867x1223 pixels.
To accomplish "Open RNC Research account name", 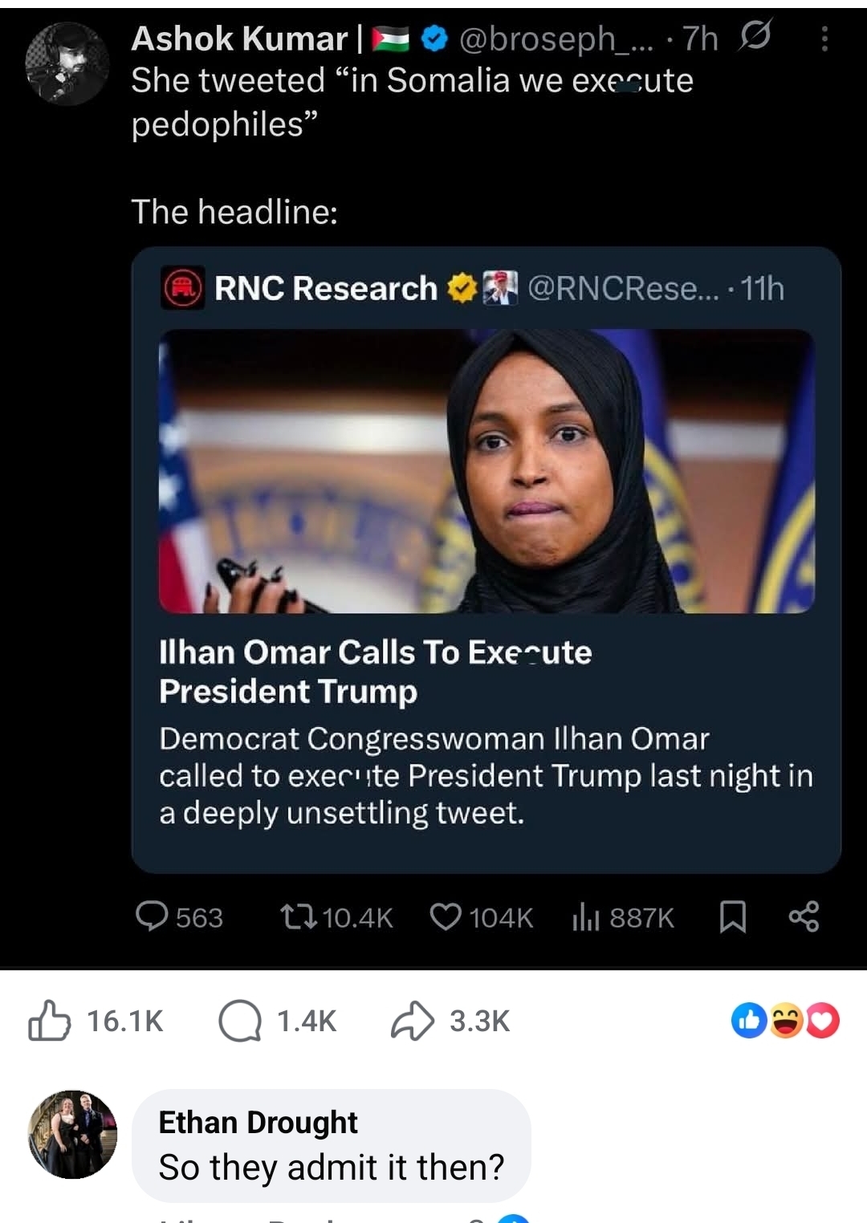I will tap(325, 288).
